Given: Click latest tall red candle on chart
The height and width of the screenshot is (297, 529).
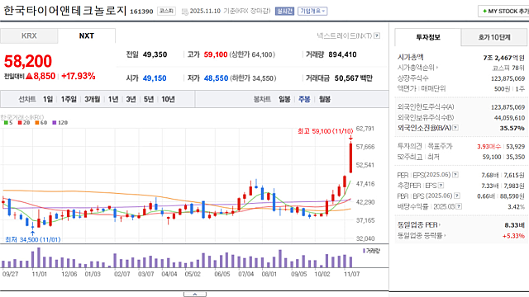Looking at the screenshot, I should click(350, 158).
